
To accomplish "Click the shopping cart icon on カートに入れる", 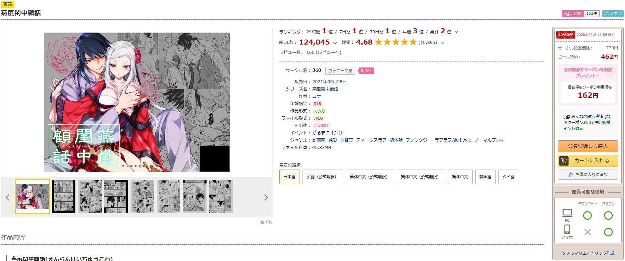I will point(564,161).
